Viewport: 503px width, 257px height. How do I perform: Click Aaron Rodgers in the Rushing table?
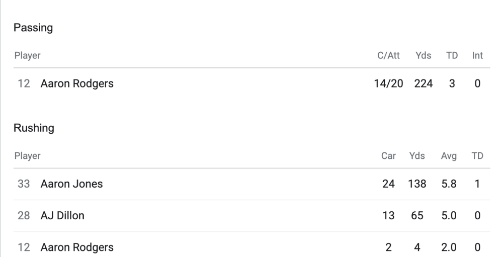[x=77, y=247]
